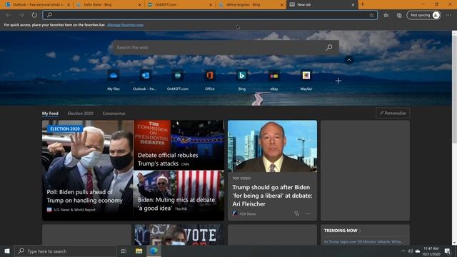Screen dimensions: 457x257
Task: Click the share icon on Fox News card
Action: point(296,214)
